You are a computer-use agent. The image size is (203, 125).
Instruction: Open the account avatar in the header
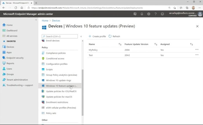click(x=200, y=14)
